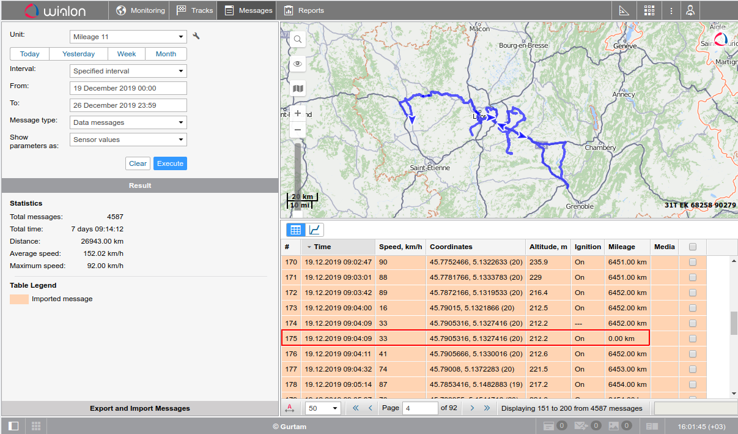Toggle the eye visibility icon on map
The image size is (738, 434).
tap(298, 64)
